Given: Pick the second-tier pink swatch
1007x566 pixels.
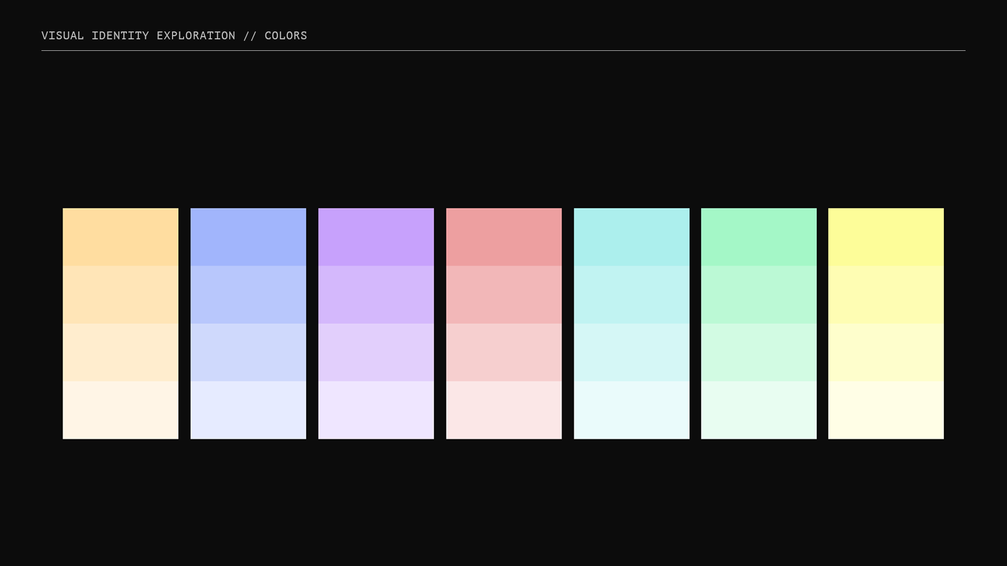Looking at the screenshot, I should click(x=504, y=295).
